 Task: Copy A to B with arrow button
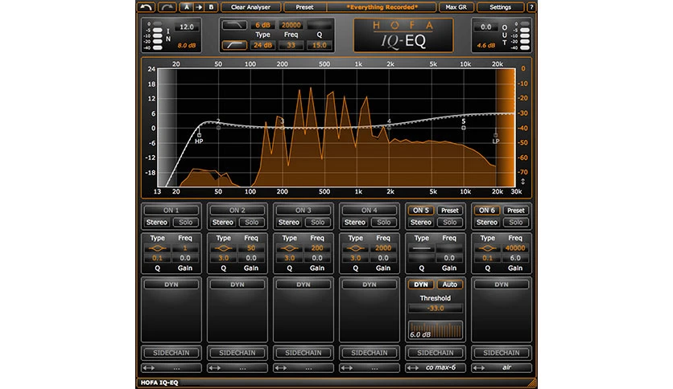tap(199, 7)
